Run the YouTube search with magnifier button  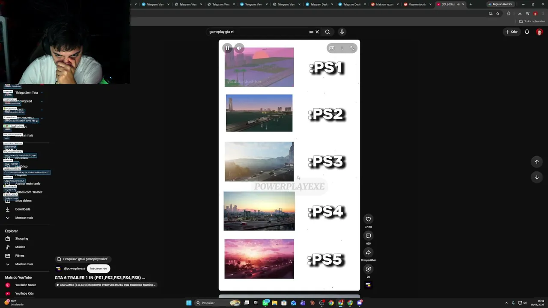click(x=328, y=32)
